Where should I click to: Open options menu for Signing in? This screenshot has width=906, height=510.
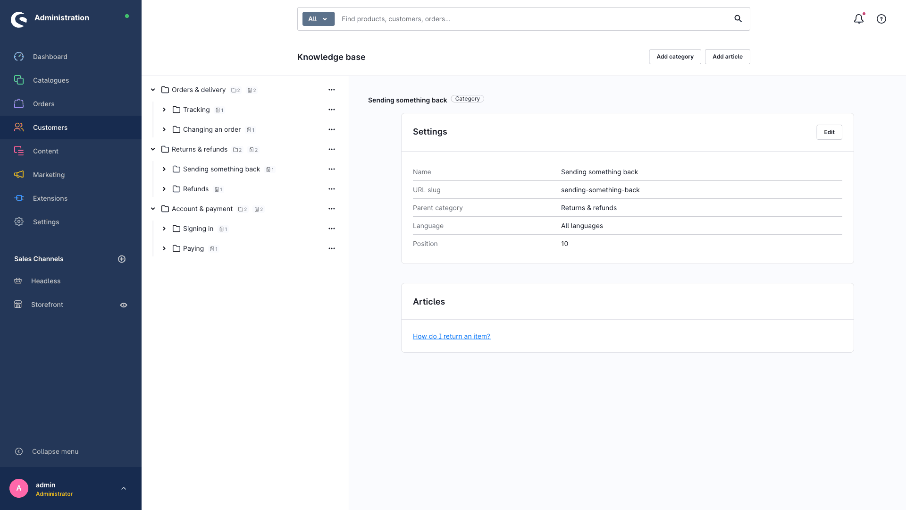[332, 229]
